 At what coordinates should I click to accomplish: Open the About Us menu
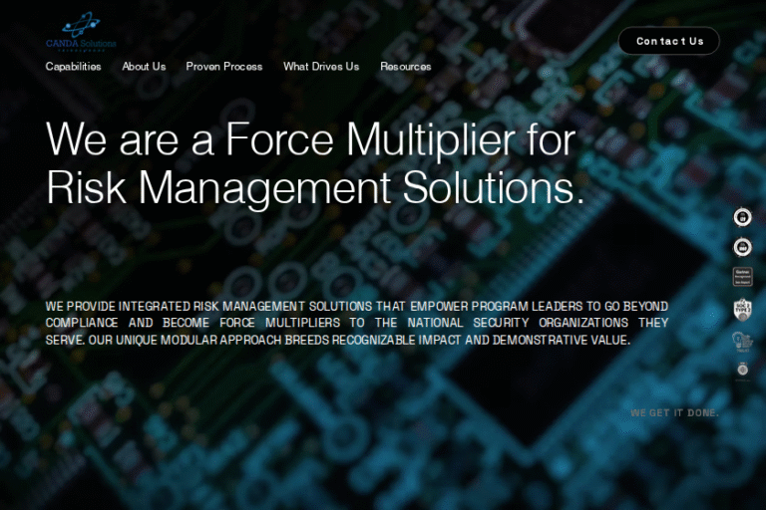[144, 67]
